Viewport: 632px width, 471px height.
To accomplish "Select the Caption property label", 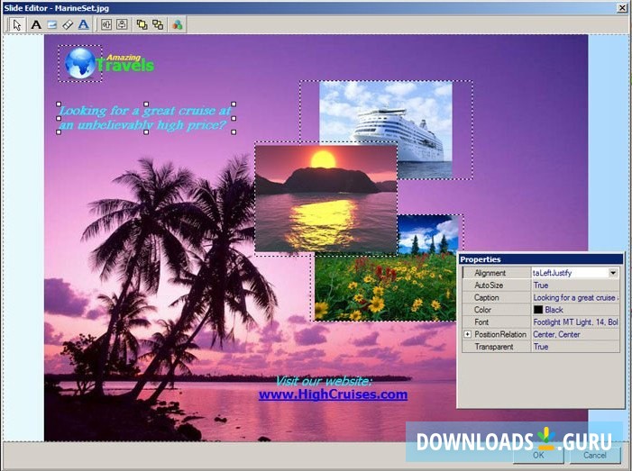I will tap(487, 297).
